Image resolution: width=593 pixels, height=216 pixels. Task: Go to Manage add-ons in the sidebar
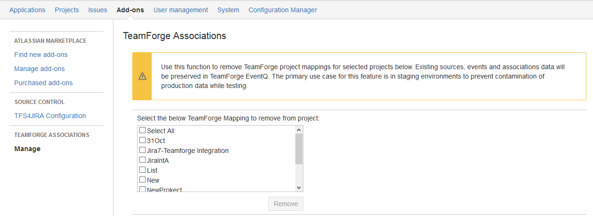pyautogui.click(x=39, y=69)
